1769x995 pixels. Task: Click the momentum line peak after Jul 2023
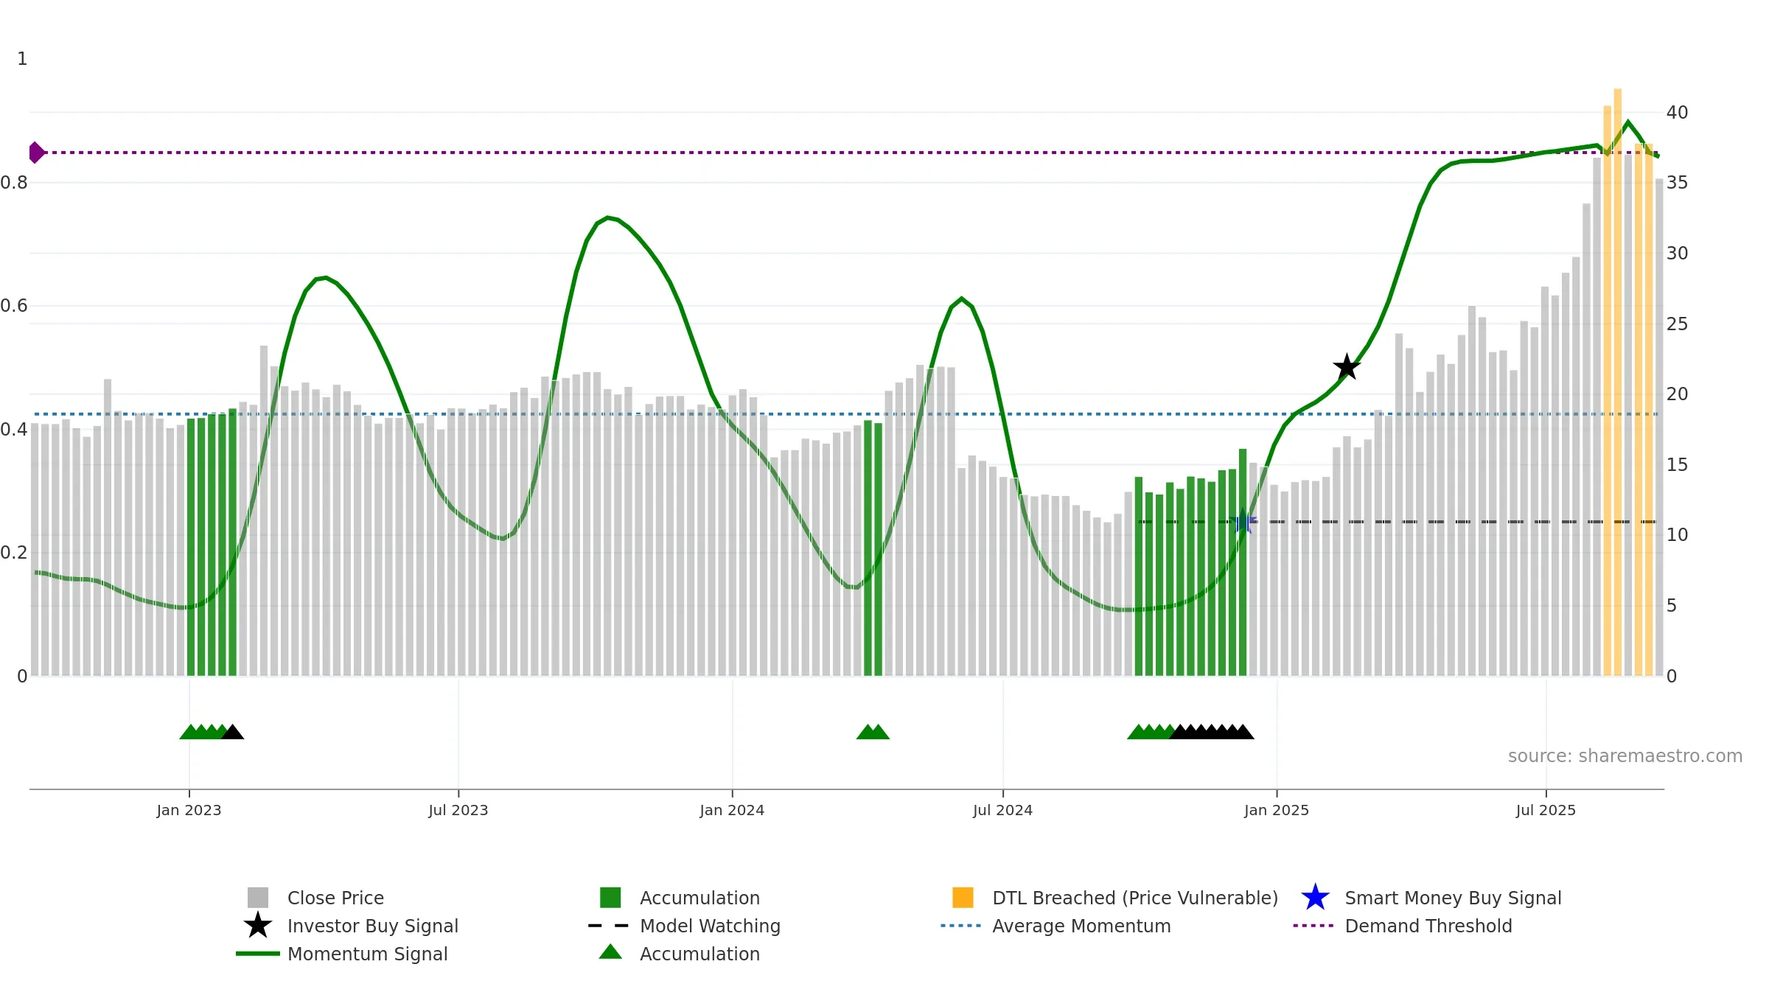coord(607,217)
